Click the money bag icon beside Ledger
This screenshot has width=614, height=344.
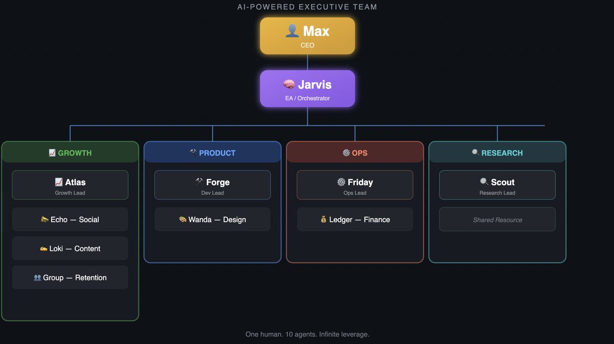(323, 219)
